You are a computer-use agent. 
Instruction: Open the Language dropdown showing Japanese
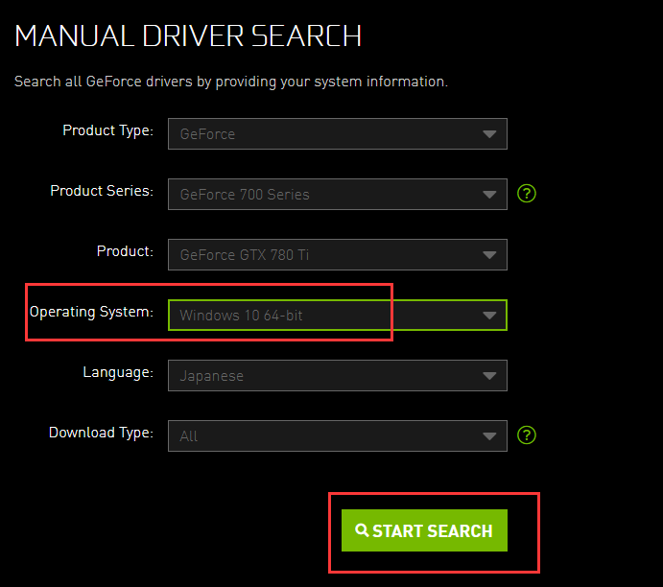[338, 376]
